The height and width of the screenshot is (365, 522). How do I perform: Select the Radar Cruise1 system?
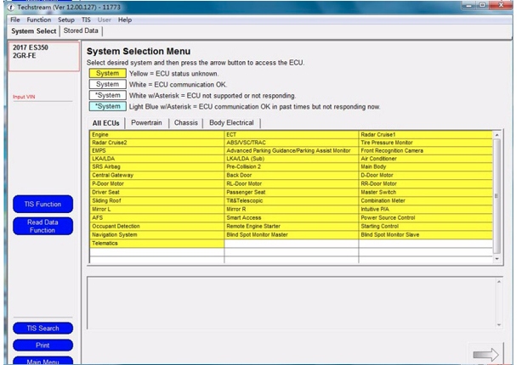(x=426, y=135)
